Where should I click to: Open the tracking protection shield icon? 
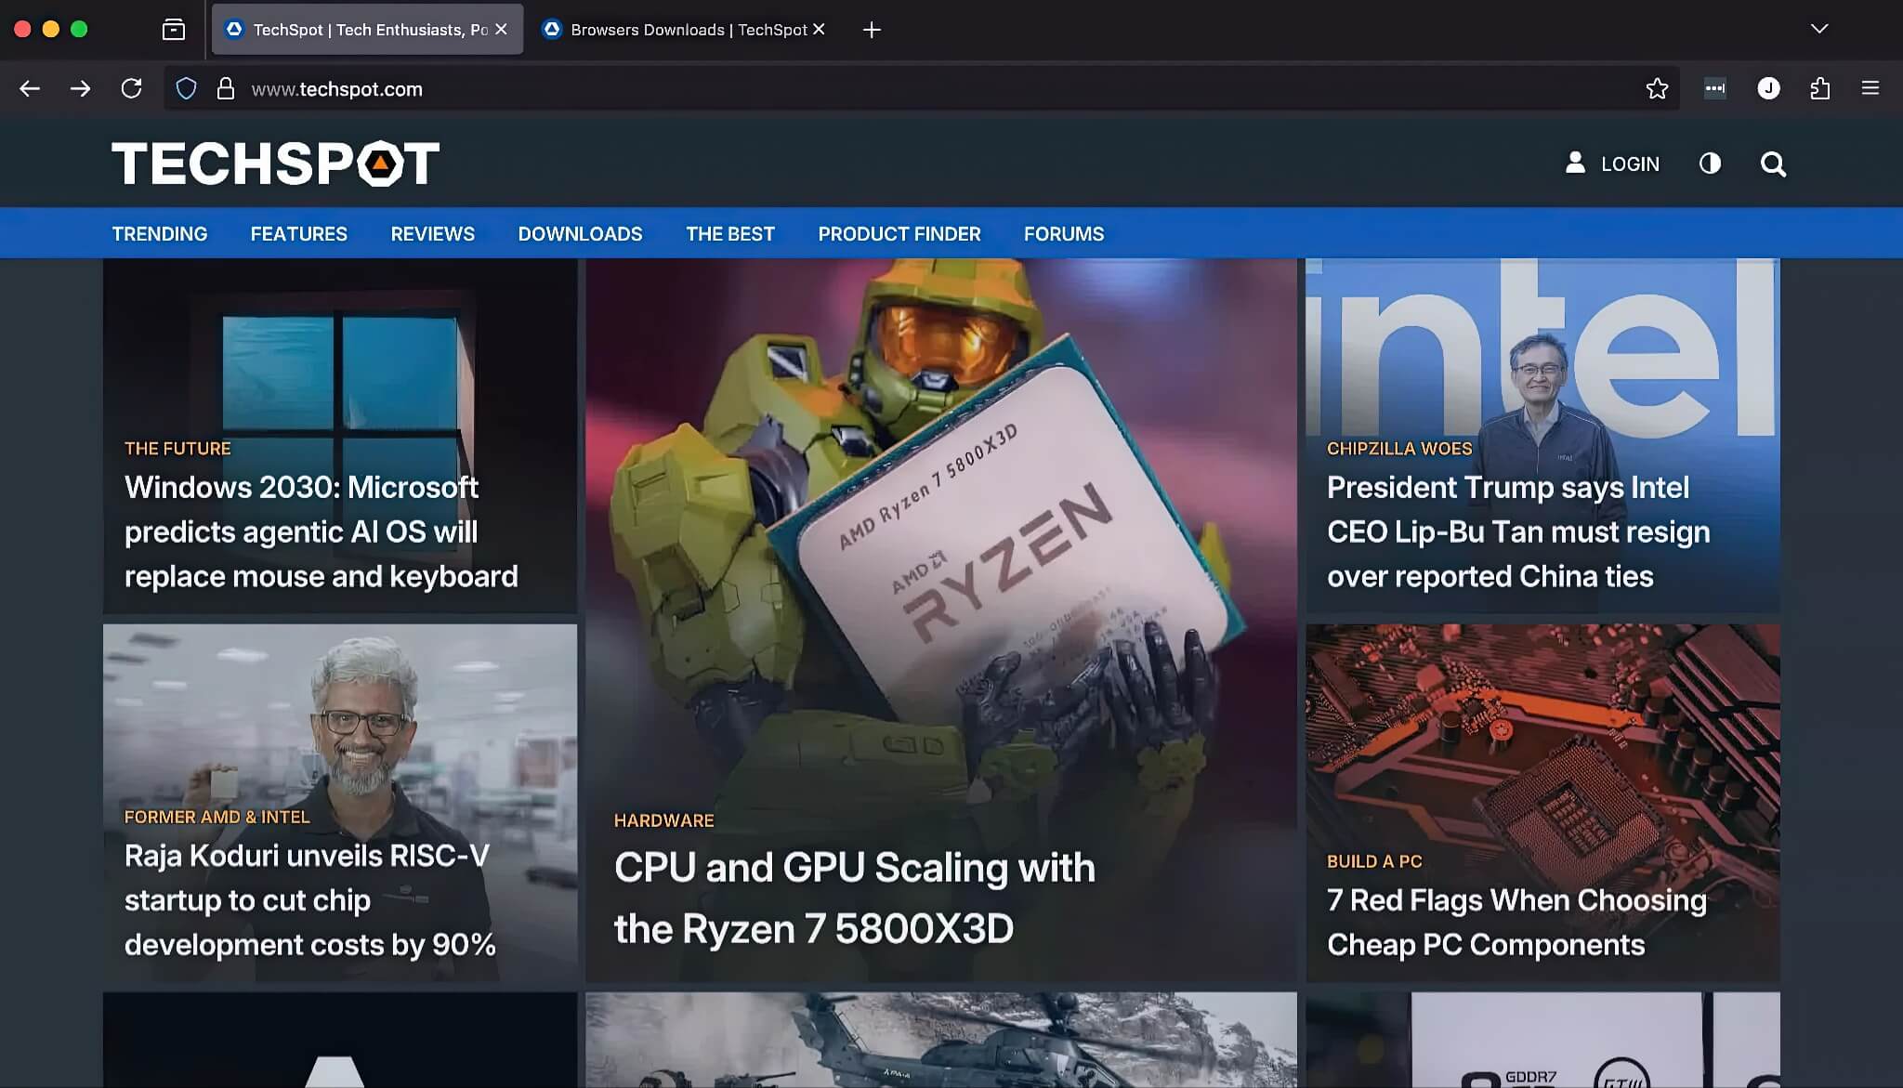point(187,89)
